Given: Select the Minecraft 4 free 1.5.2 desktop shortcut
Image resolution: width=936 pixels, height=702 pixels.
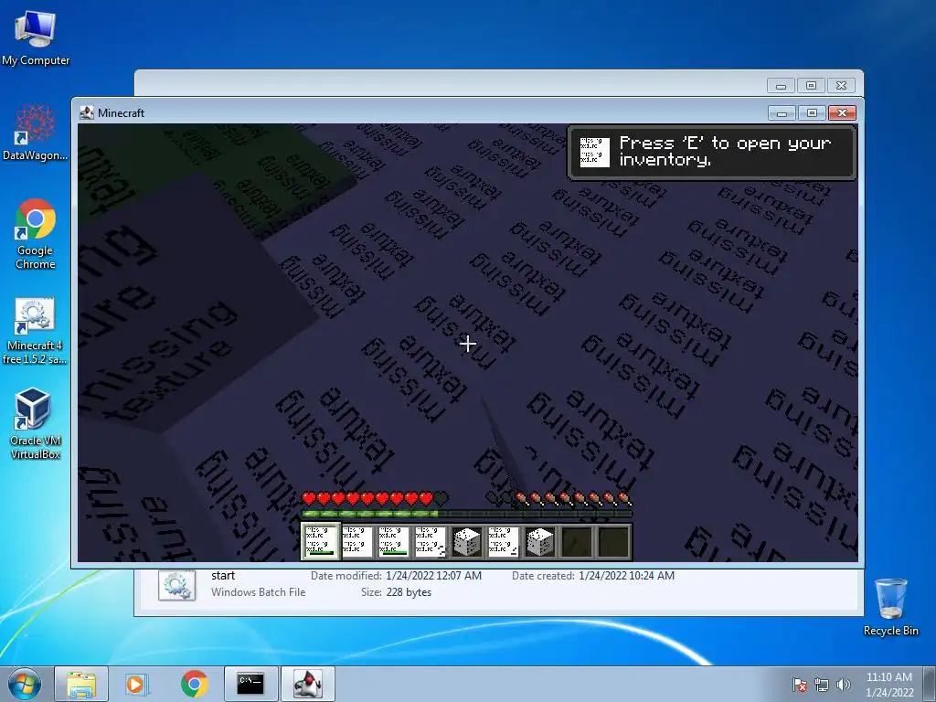Looking at the screenshot, I should click(35, 331).
